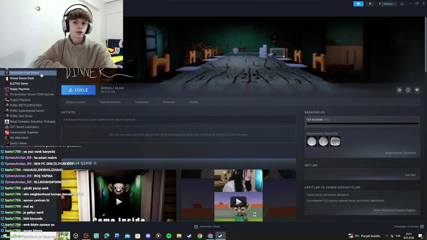Click the active Steam taskbar icon

click(221, 236)
